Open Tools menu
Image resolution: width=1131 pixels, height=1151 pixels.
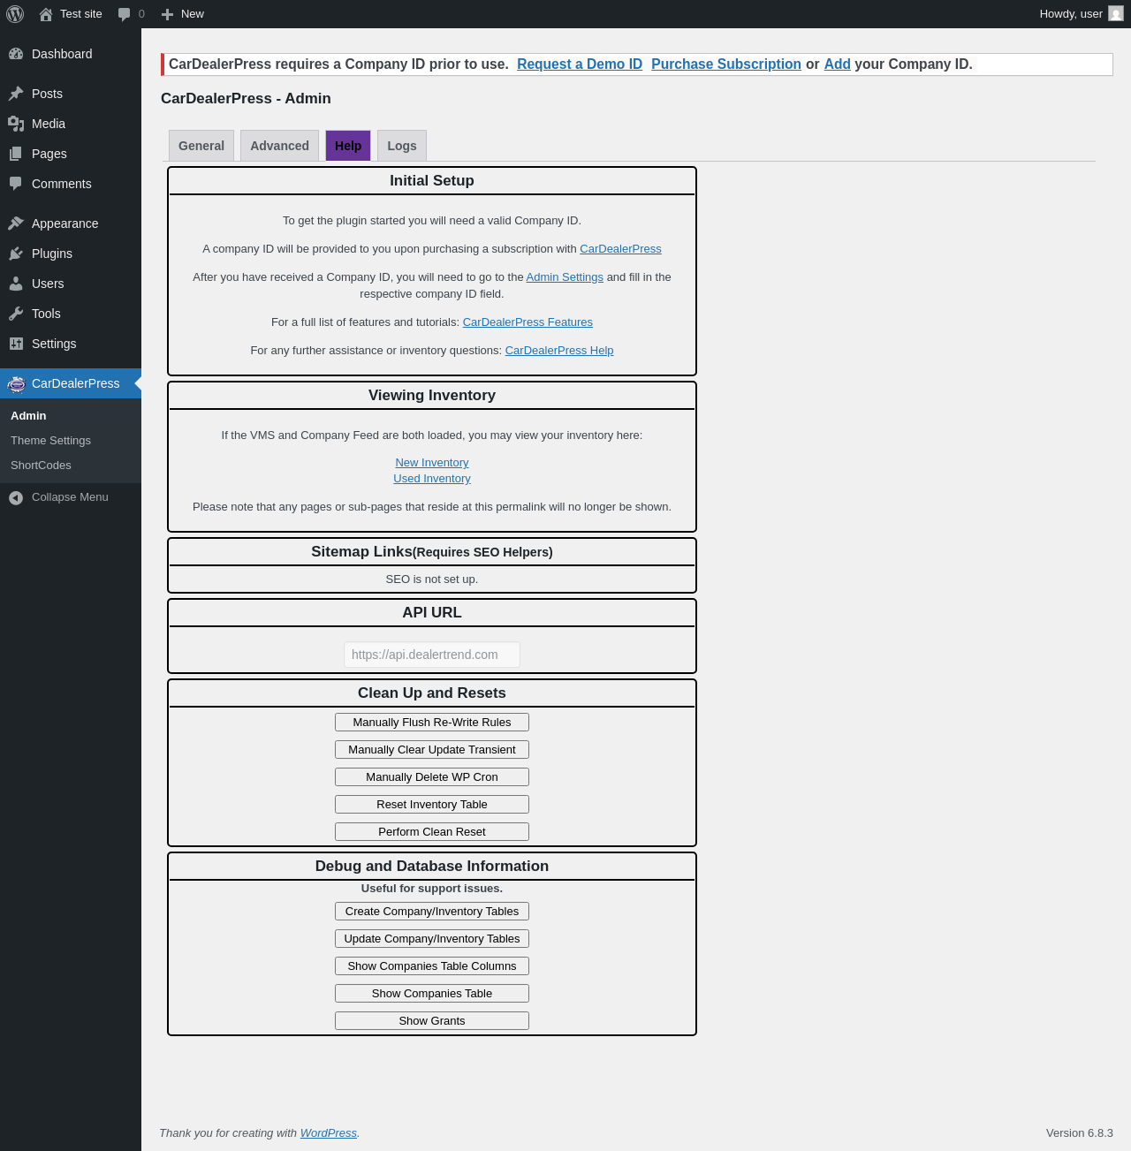71,314
